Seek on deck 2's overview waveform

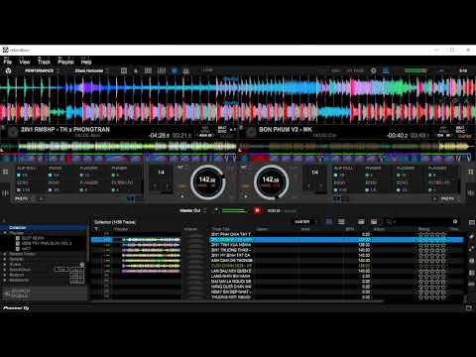(x=357, y=147)
